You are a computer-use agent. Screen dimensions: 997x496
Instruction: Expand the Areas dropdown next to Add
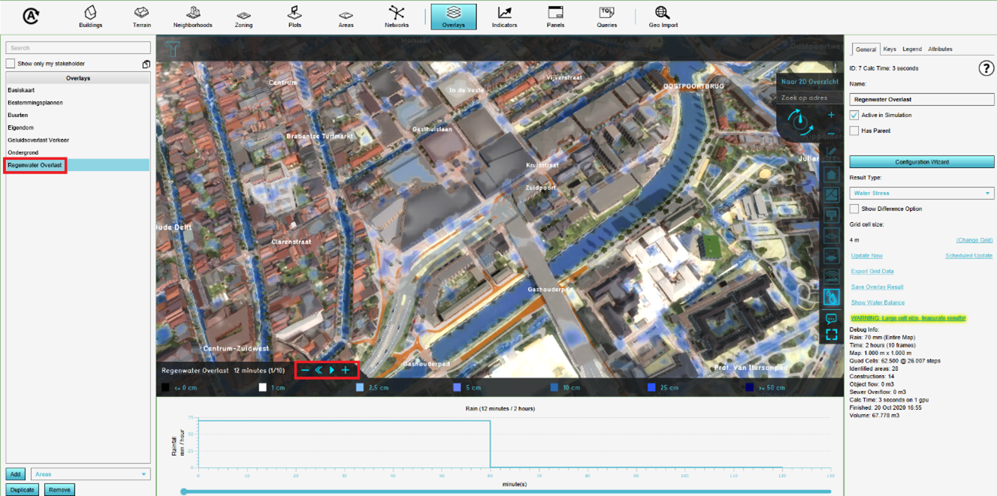(90, 474)
